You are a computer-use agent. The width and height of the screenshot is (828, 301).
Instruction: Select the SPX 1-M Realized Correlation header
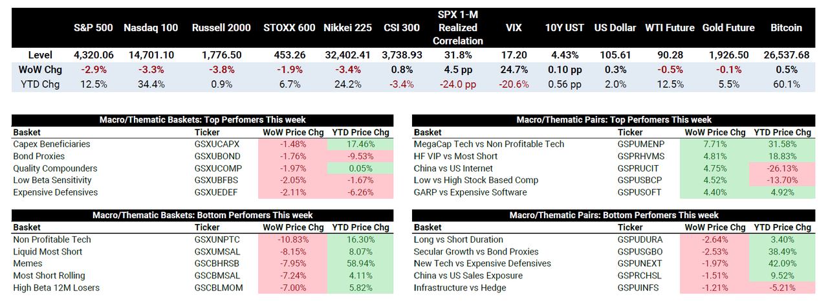click(x=457, y=28)
